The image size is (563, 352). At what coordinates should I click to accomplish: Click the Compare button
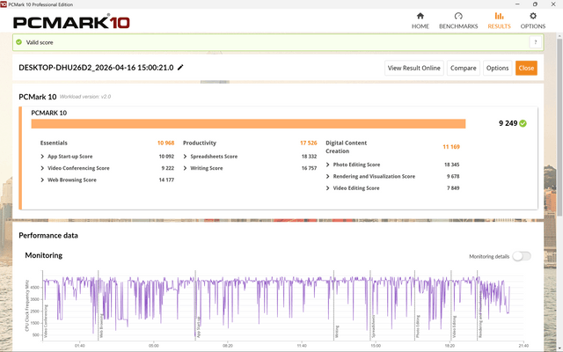[464, 68]
